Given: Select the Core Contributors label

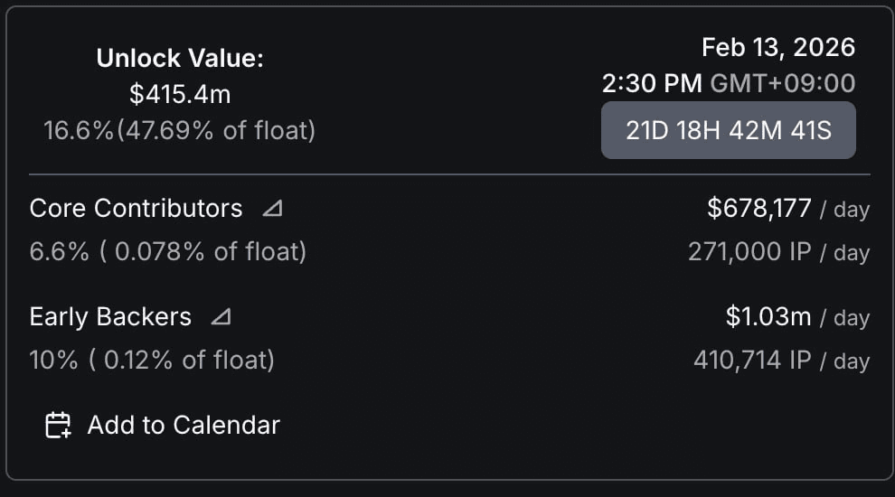Looking at the screenshot, I should pos(136,209).
